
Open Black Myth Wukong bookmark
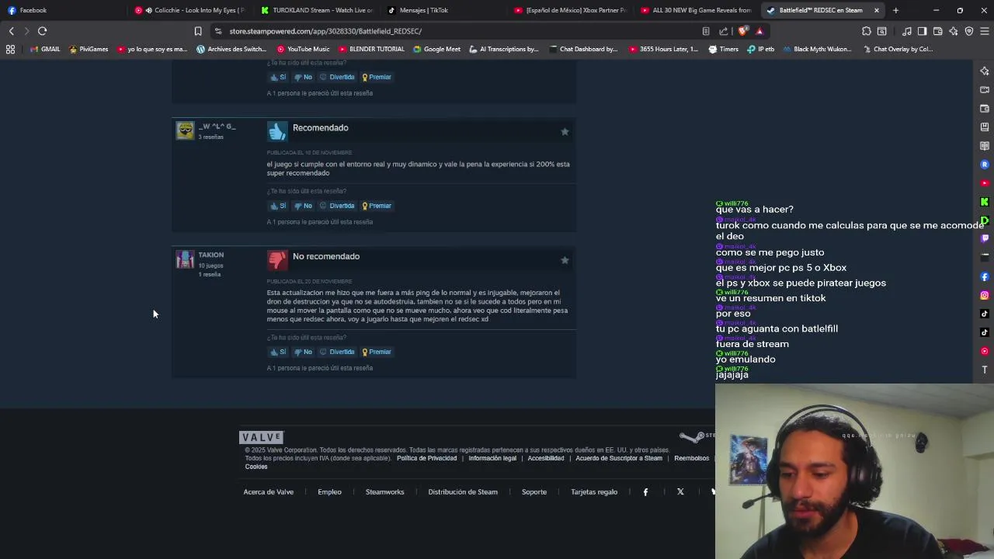tap(817, 49)
